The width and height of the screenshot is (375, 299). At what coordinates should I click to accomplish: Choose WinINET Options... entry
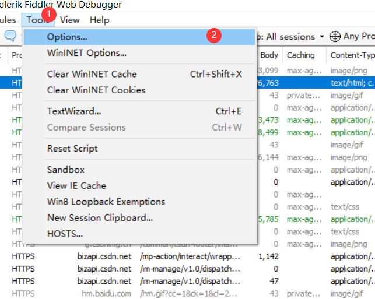click(139, 53)
